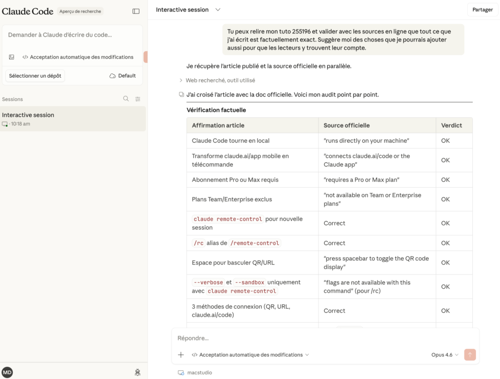Click the icon beside the audit message
The height and width of the screenshot is (379, 500).
tap(182, 95)
